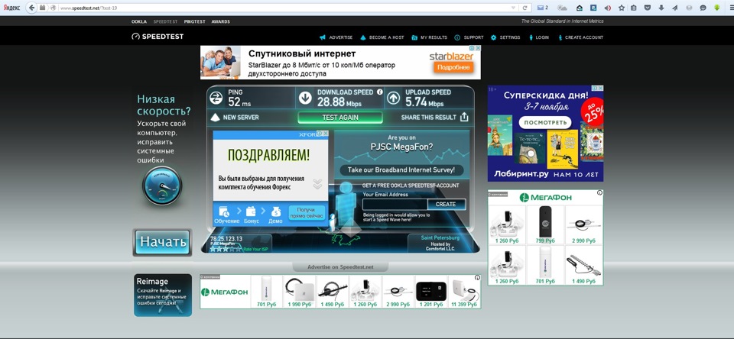734x339 pixels.
Task: Go back with the browser back arrow
Action: pyautogui.click(x=31, y=8)
